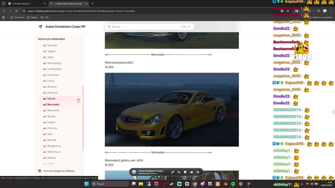
Task: Open File Explorer from the taskbar
Action: pos(141,184)
